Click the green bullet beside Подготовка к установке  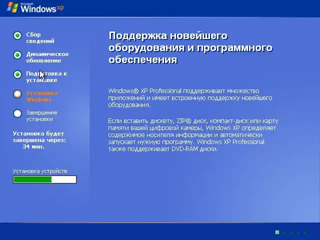pyautogui.click(x=17, y=74)
